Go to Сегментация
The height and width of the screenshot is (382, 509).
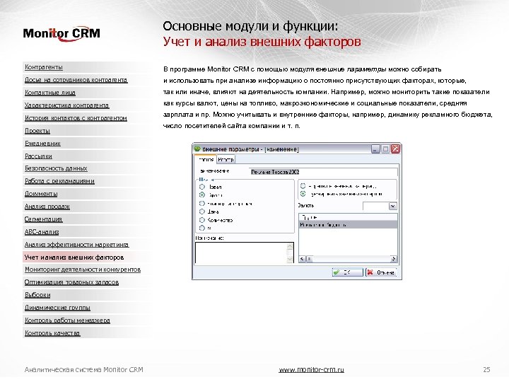[43, 219]
